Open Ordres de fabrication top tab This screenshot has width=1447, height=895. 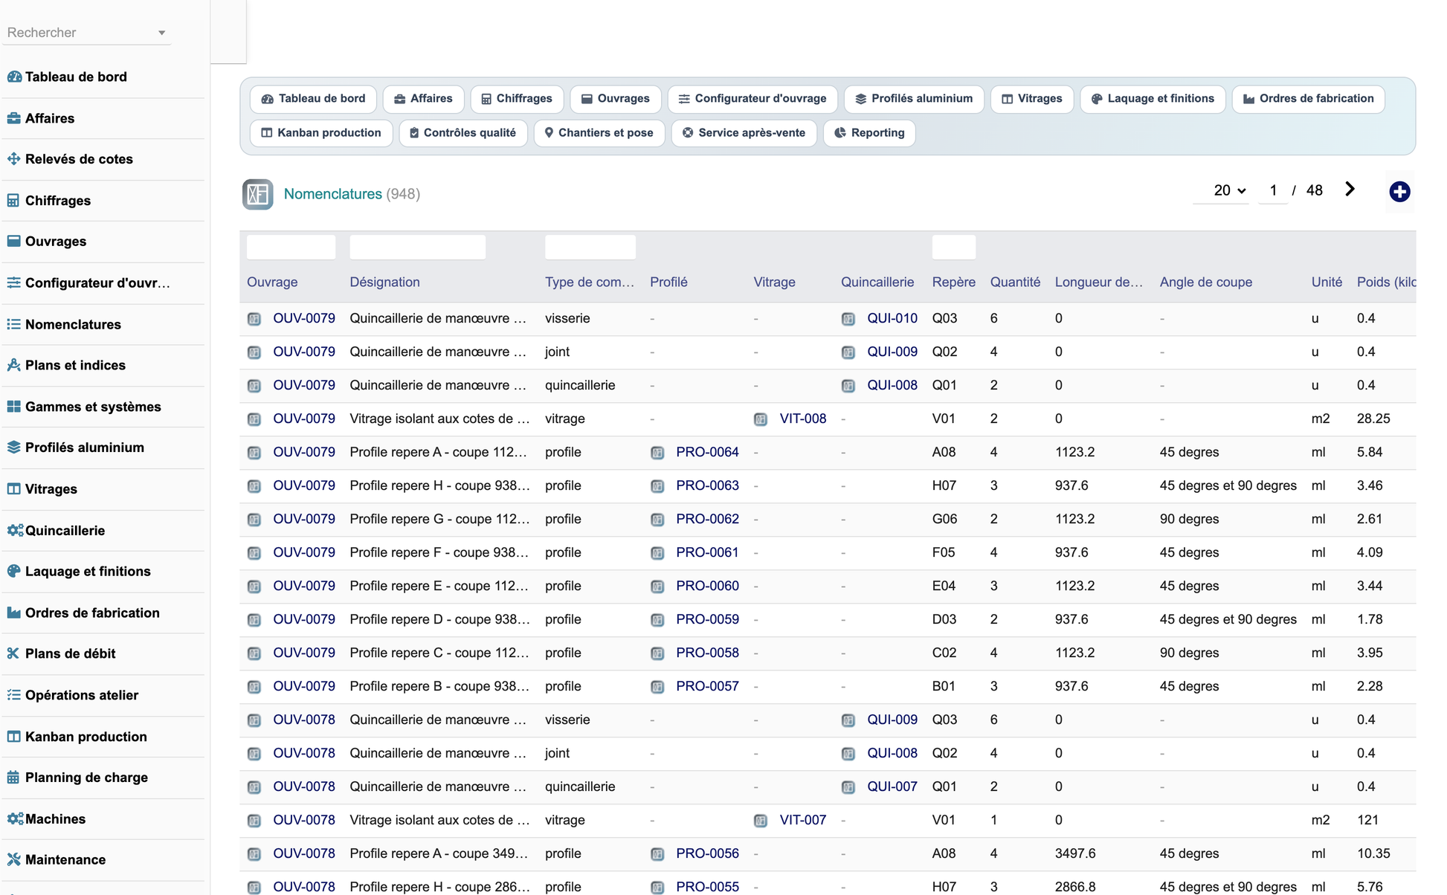pyautogui.click(x=1308, y=99)
